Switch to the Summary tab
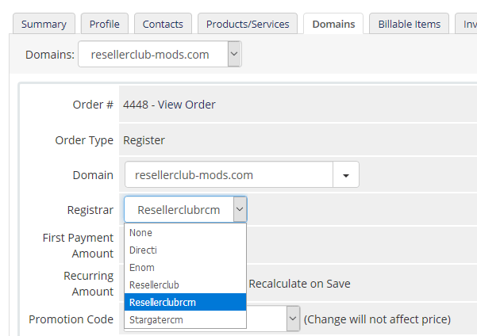 tap(44, 24)
